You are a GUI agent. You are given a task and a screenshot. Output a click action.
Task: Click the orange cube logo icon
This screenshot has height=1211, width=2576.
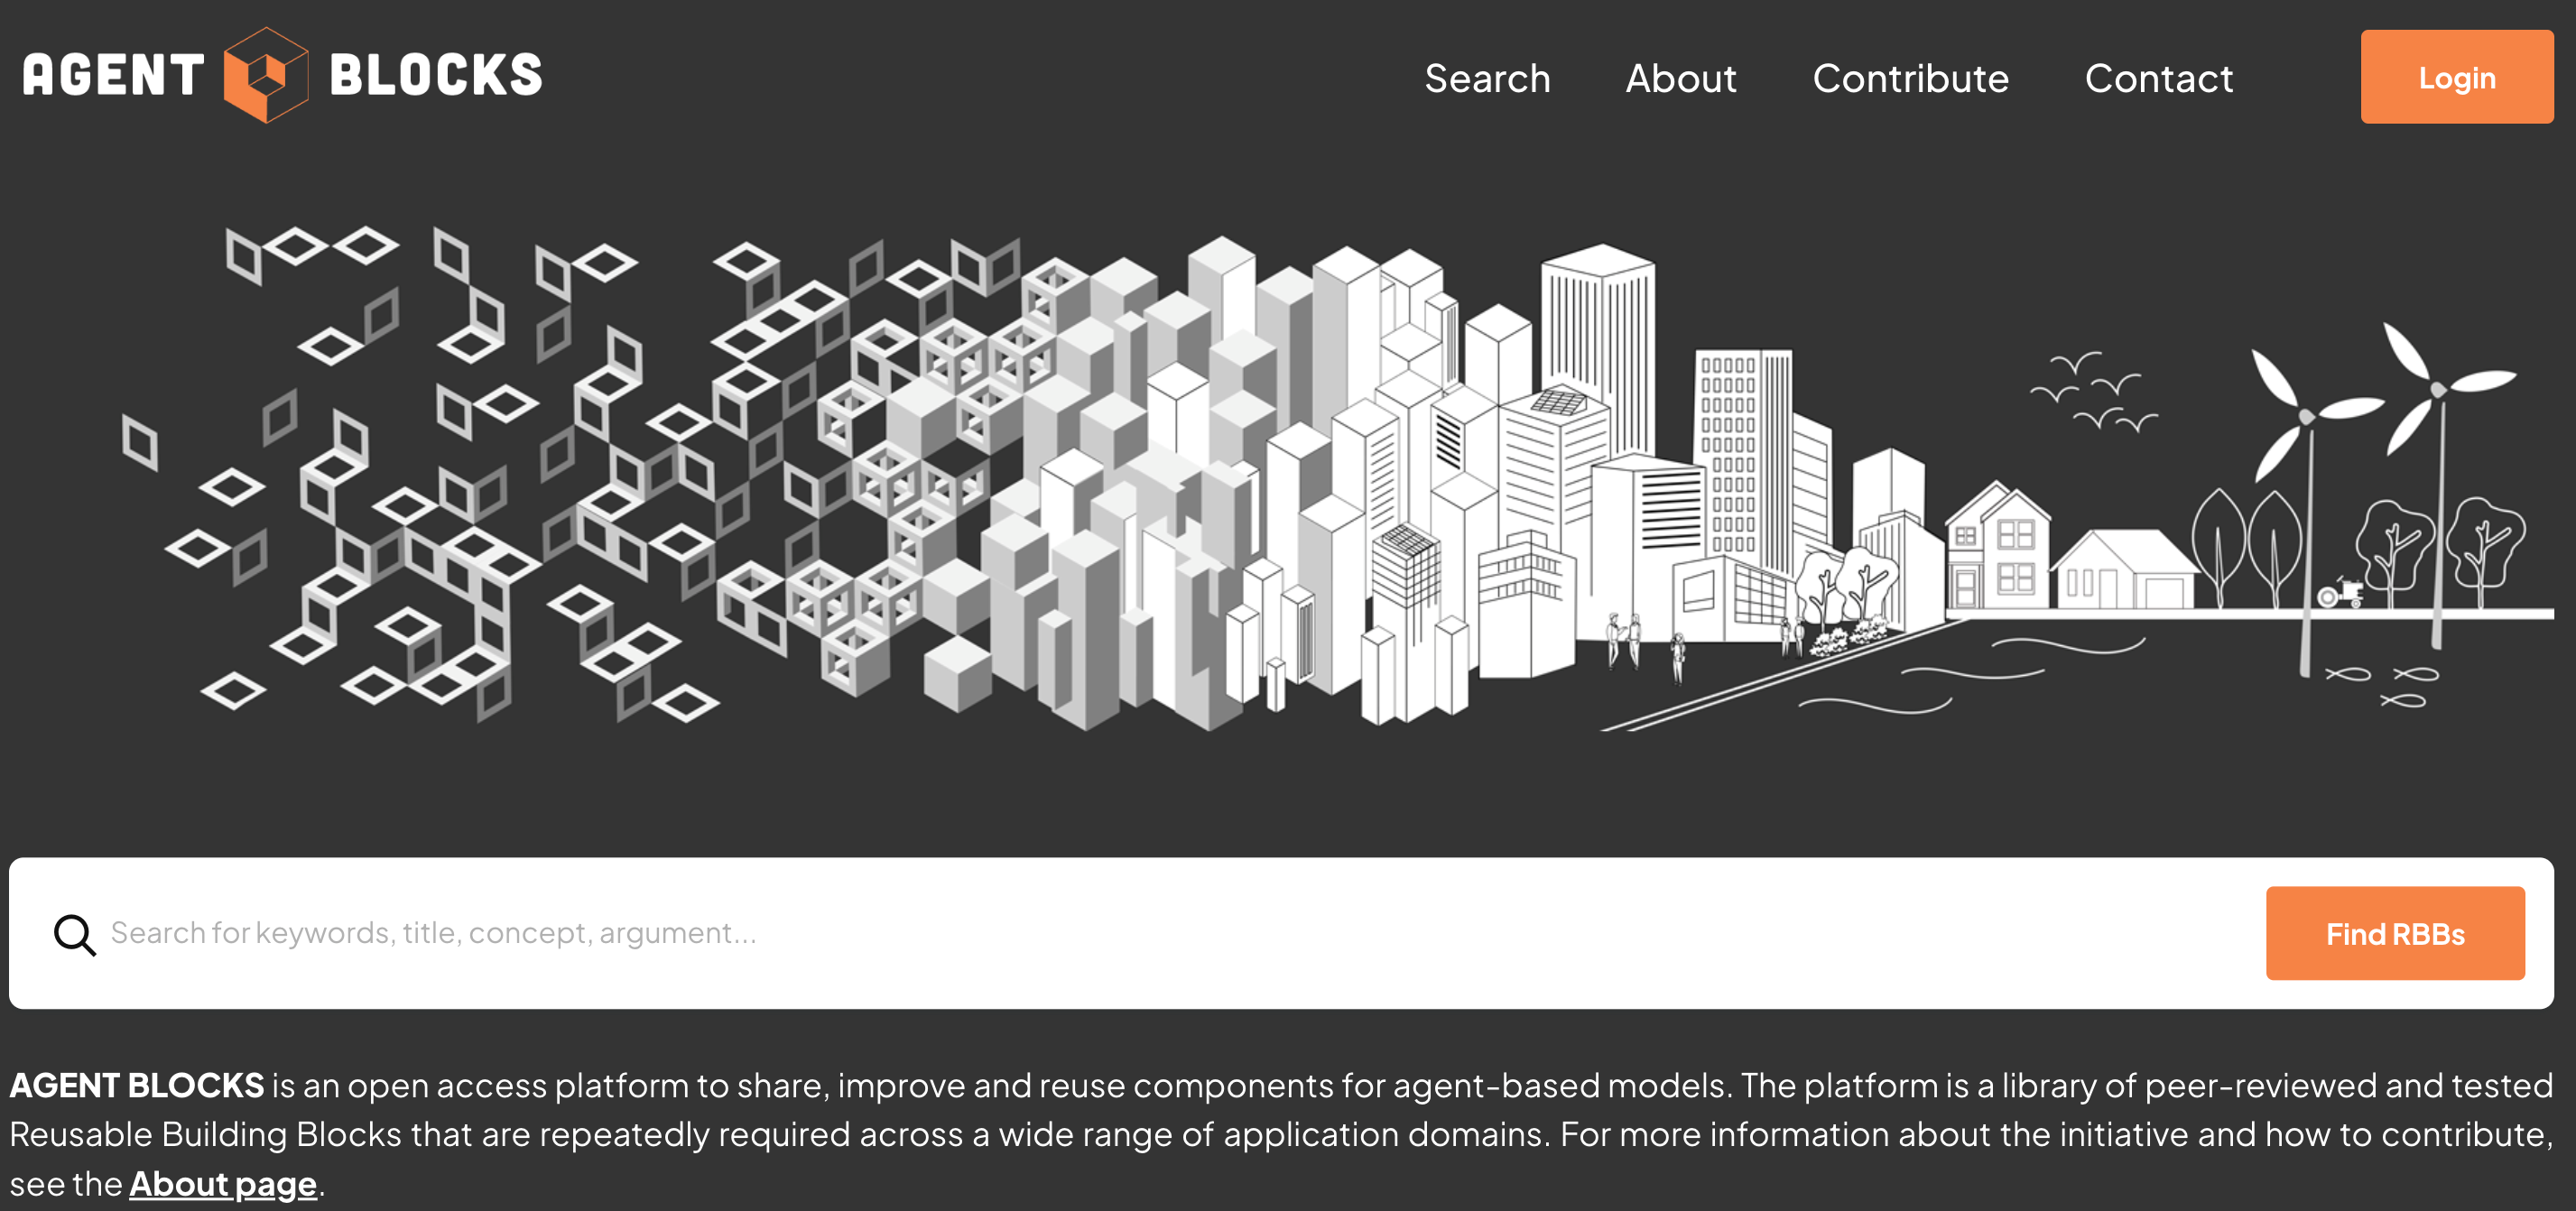tap(265, 75)
